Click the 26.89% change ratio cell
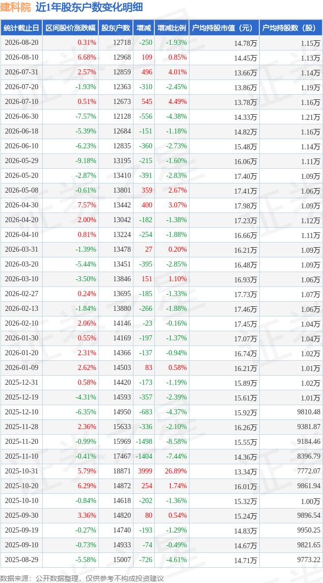Viewport: 323px width, 583px height. [175, 471]
